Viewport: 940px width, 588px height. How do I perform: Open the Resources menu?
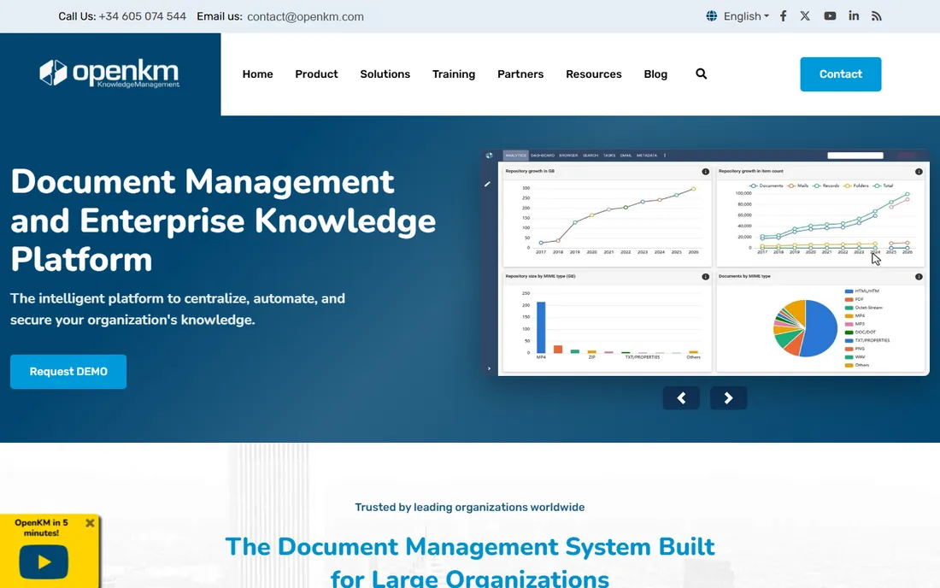594,74
